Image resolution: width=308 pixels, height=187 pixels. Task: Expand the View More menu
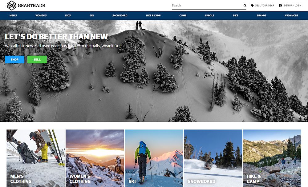[291, 15]
